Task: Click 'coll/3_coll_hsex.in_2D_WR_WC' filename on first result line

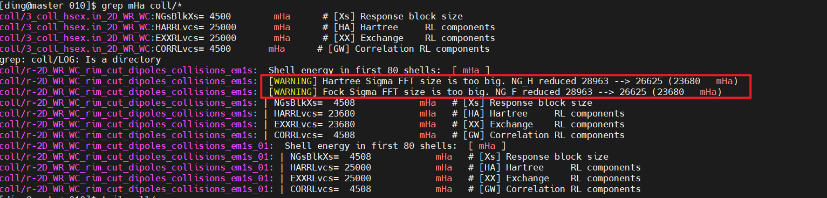Action: 76,17
